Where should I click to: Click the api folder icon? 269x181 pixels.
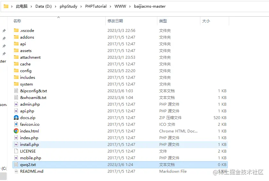16,44
